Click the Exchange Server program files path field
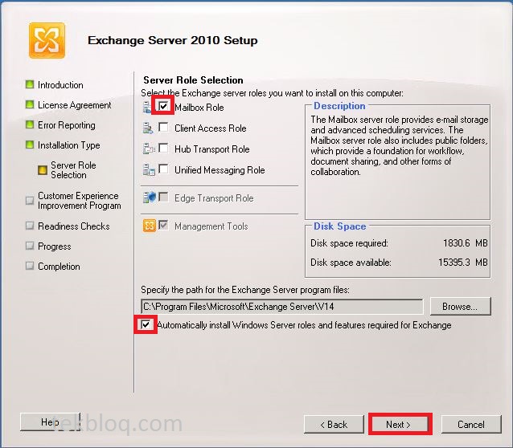Viewport: 513px width, 448px height. [x=282, y=307]
